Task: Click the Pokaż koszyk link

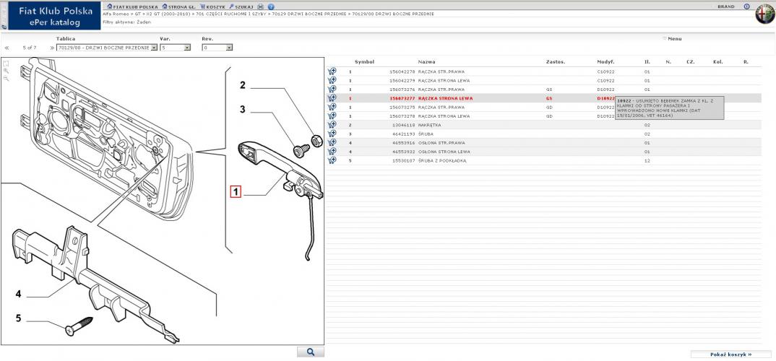Action: point(731,355)
